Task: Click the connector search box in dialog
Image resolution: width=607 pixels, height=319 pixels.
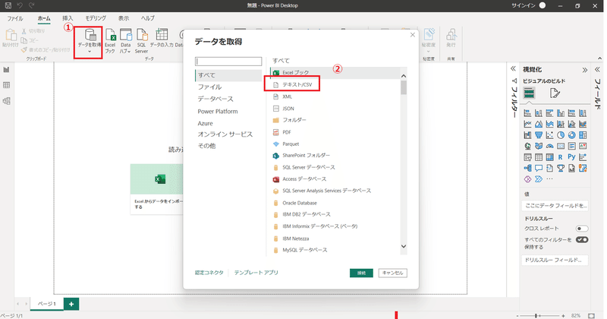Action: click(228, 62)
